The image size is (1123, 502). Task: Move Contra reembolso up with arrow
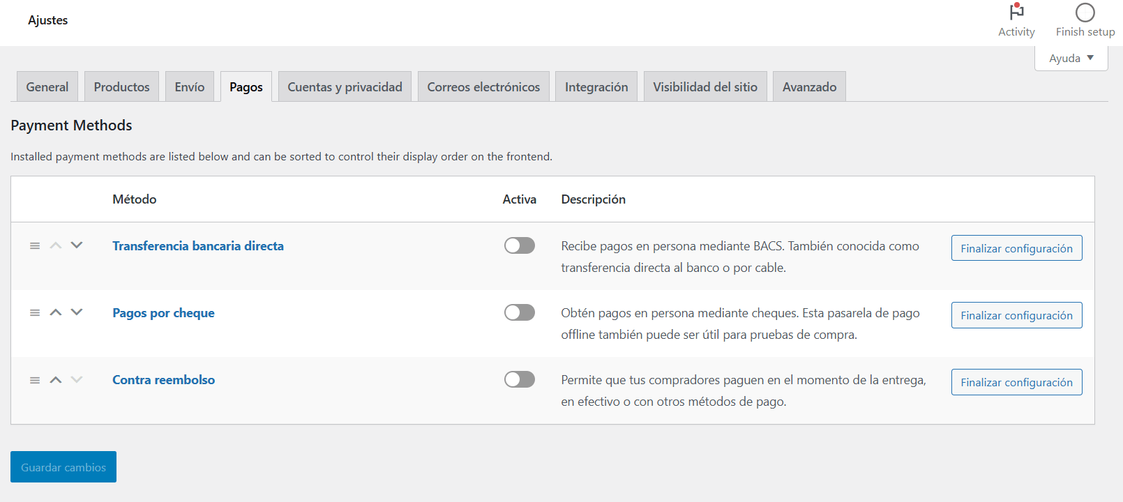[x=56, y=379]
